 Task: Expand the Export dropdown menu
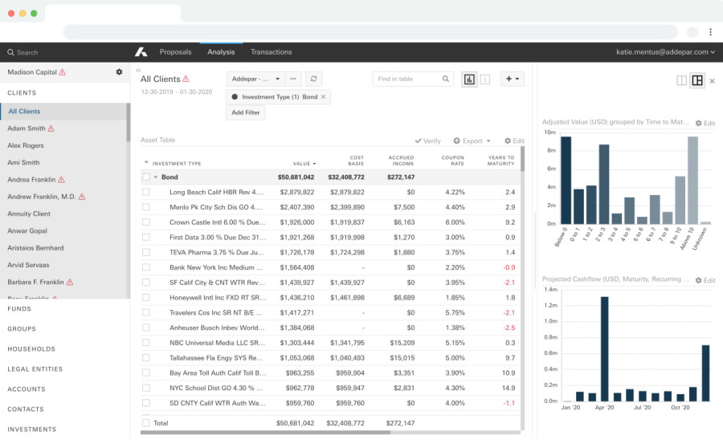point(473,141)
